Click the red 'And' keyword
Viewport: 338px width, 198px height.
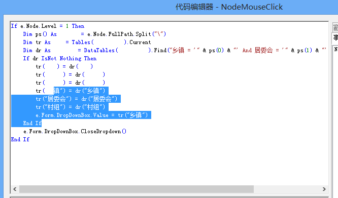pos(247,50)
